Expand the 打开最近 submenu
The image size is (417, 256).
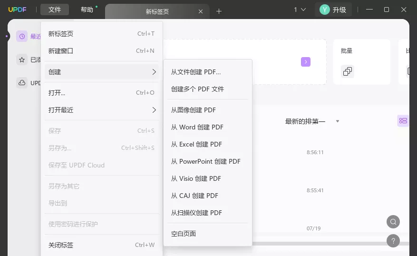point(102,110)
